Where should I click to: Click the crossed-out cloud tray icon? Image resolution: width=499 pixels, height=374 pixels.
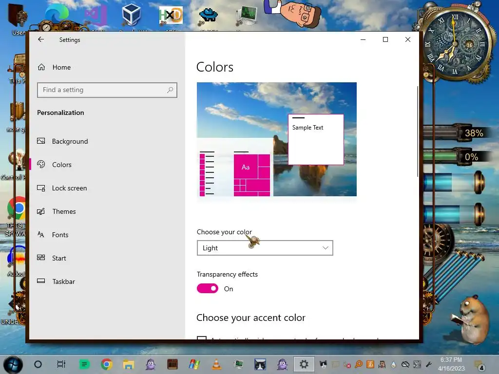pos(405,364)
